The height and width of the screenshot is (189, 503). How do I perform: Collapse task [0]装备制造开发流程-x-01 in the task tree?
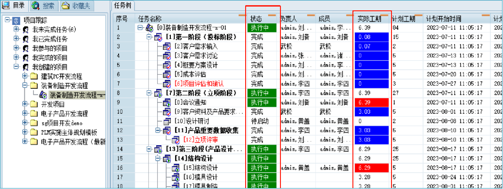tap(140, 28)
